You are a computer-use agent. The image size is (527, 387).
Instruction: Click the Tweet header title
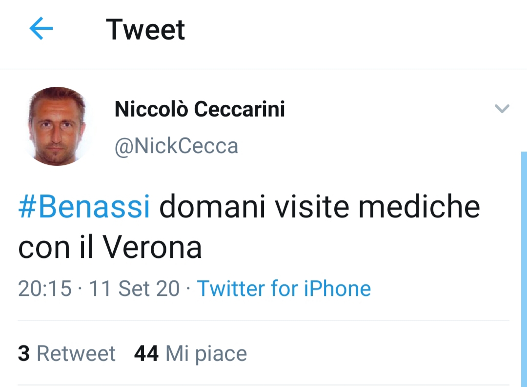pos(145,29)
